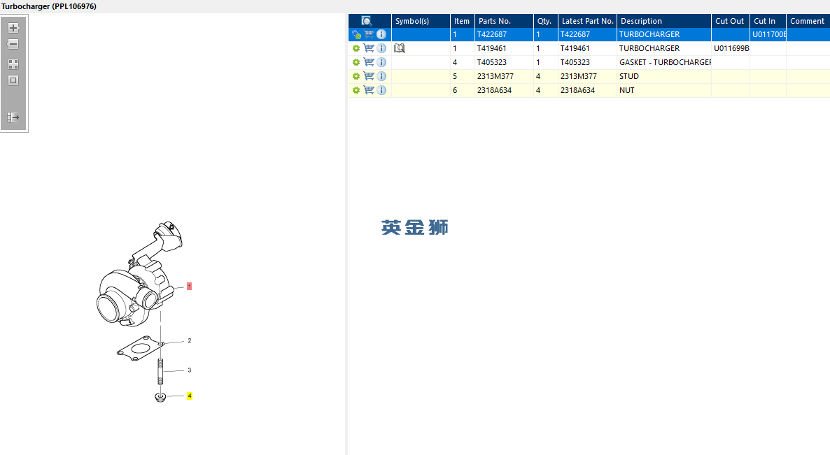The width and height of the screenshot is (830, 455).
Task: Click green gear icon for gasket T405323
Action: (x=356, y=62)
